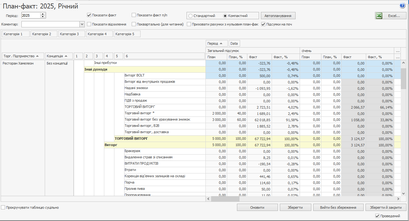Select the Стандартний view radio button
Image resolution: width=409 pixels, height=221 pixels.
[x=191, y=16]
